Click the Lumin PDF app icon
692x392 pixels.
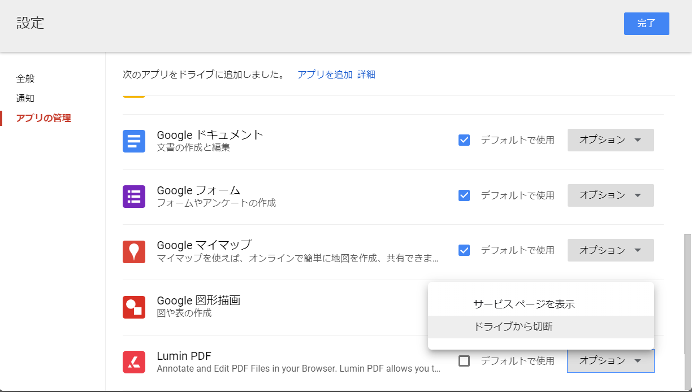click(x=134, y=362)
